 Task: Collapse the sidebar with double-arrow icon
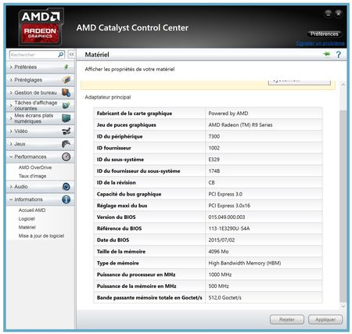point(71,55)
